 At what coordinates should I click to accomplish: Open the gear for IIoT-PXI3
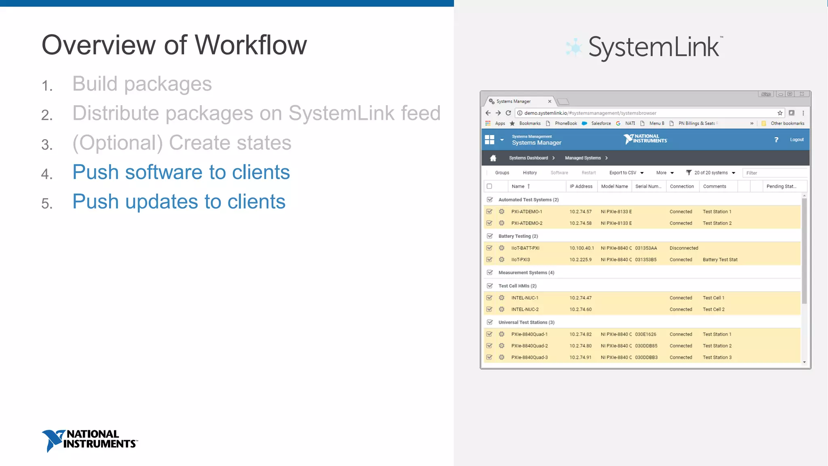502,260
